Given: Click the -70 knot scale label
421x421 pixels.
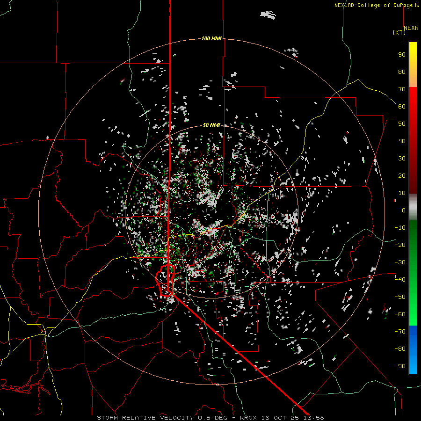Looking at the screenshot, I should coord(400,332).
